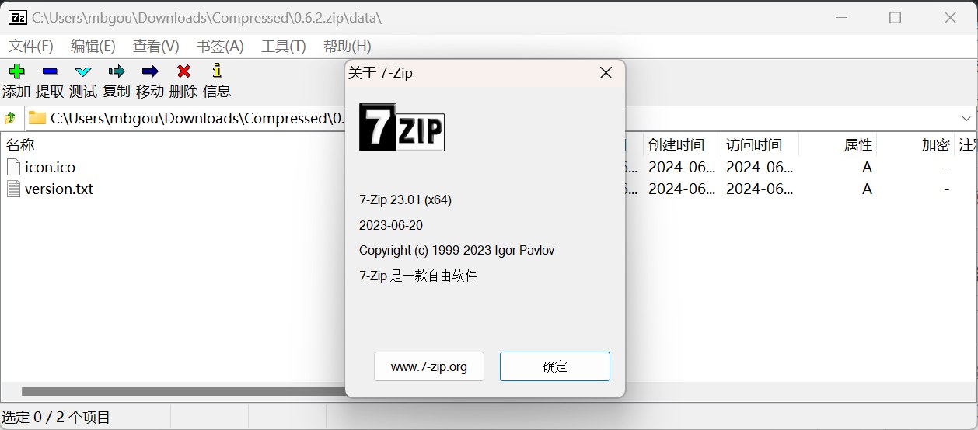This screenshot has width=978, height=430.
Task: Click access time of version.txt row
Action: [x=760, y=189]
